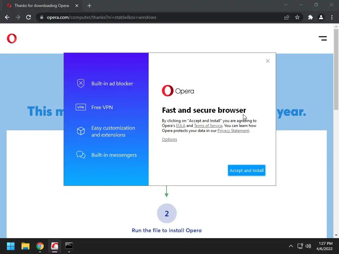
Task: Open the Command Prompt taskbar icon
Action: tap(69, 246)
